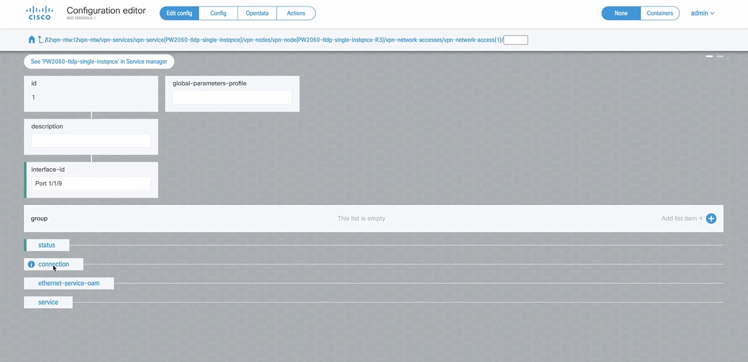Open 'PW2060-tldp-single-instqnce' in Service manager
The width and height of the screenshot is (748, 362).
point(99,61)
